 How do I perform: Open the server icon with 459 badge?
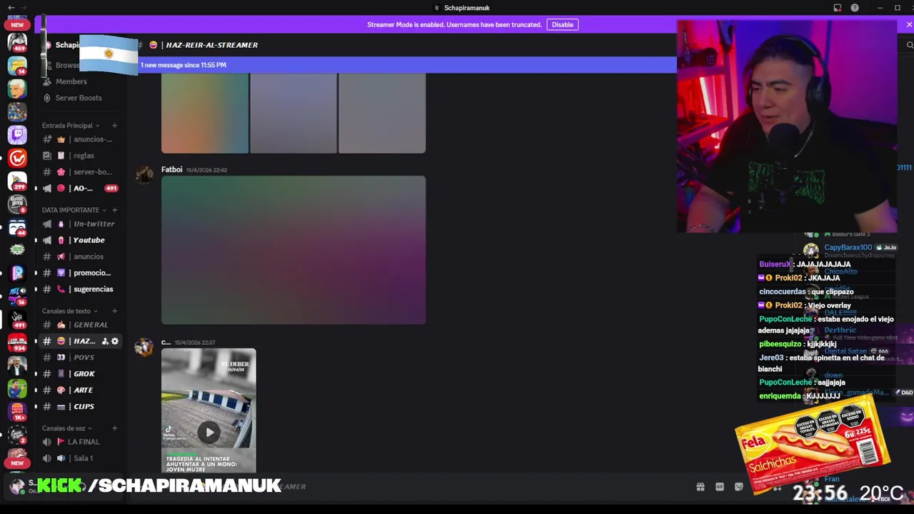coord(17,42)
